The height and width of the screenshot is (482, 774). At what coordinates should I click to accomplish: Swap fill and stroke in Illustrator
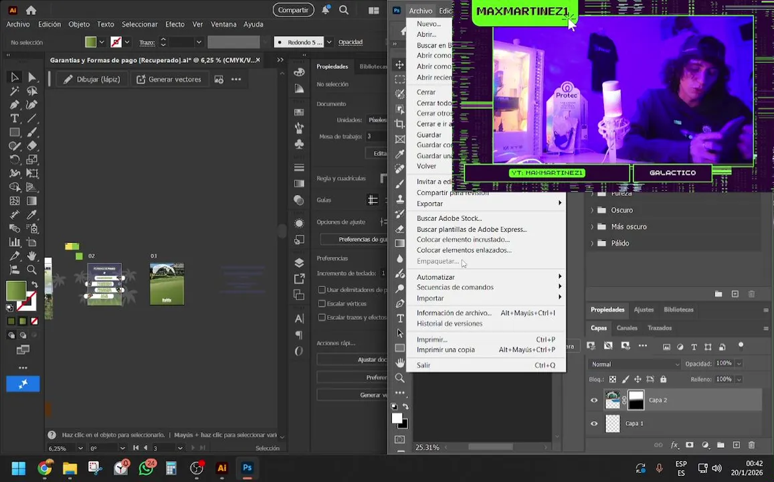[35, 285]
